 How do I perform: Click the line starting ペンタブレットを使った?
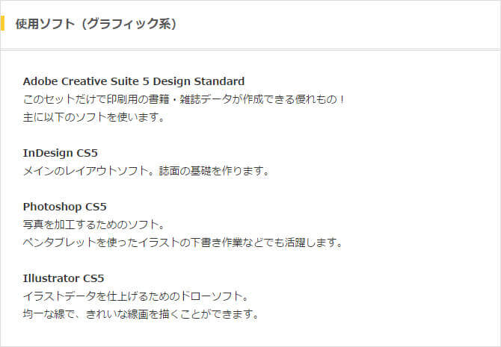[x=182, y=243]
